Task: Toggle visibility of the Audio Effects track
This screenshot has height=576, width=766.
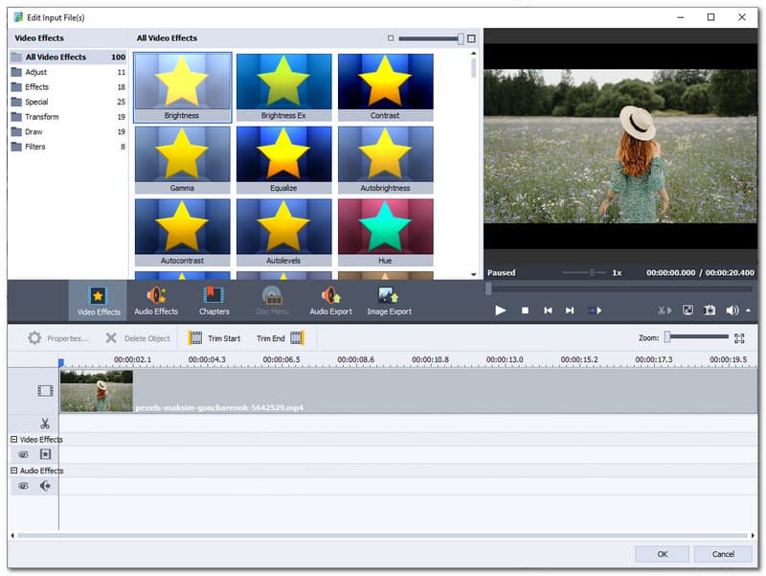Action: (x=24, y=486)
